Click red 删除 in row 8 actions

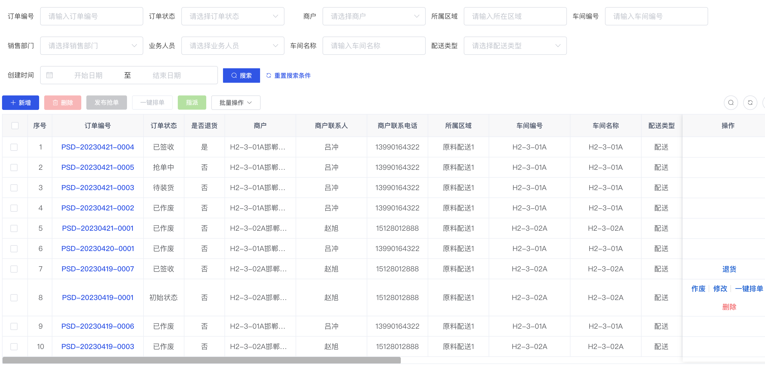[x=729, y=307]
